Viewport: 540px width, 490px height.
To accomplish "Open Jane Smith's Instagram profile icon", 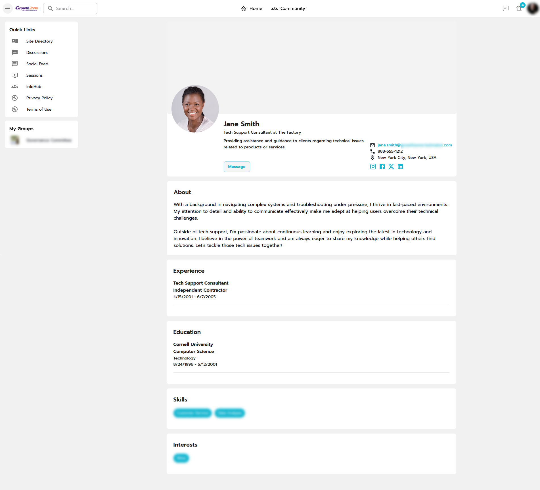I will (373, 167).
